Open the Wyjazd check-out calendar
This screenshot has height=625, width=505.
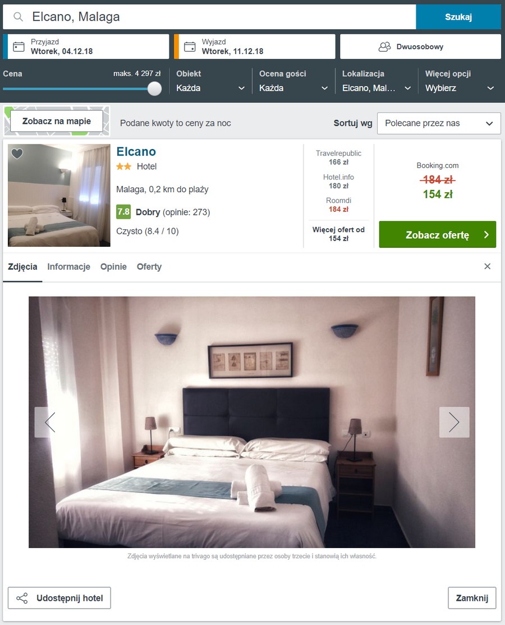click(x=255, y=47)
